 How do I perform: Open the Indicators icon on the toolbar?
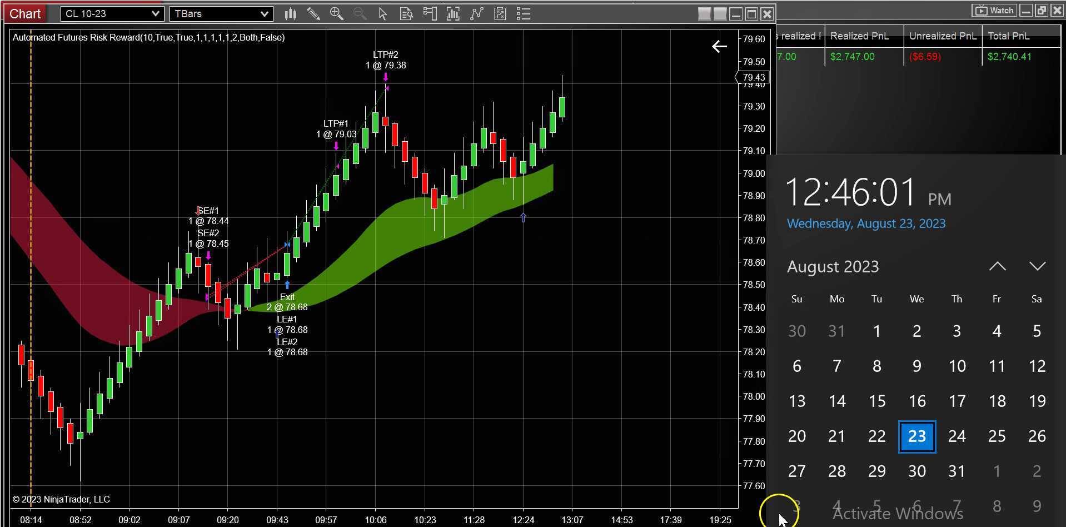[x=453, y=13]
